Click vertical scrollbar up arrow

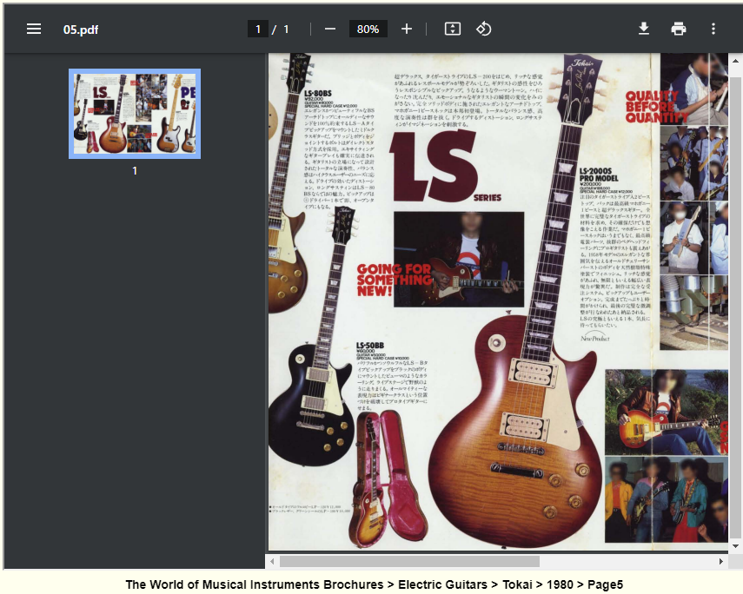tap(735, 61)
